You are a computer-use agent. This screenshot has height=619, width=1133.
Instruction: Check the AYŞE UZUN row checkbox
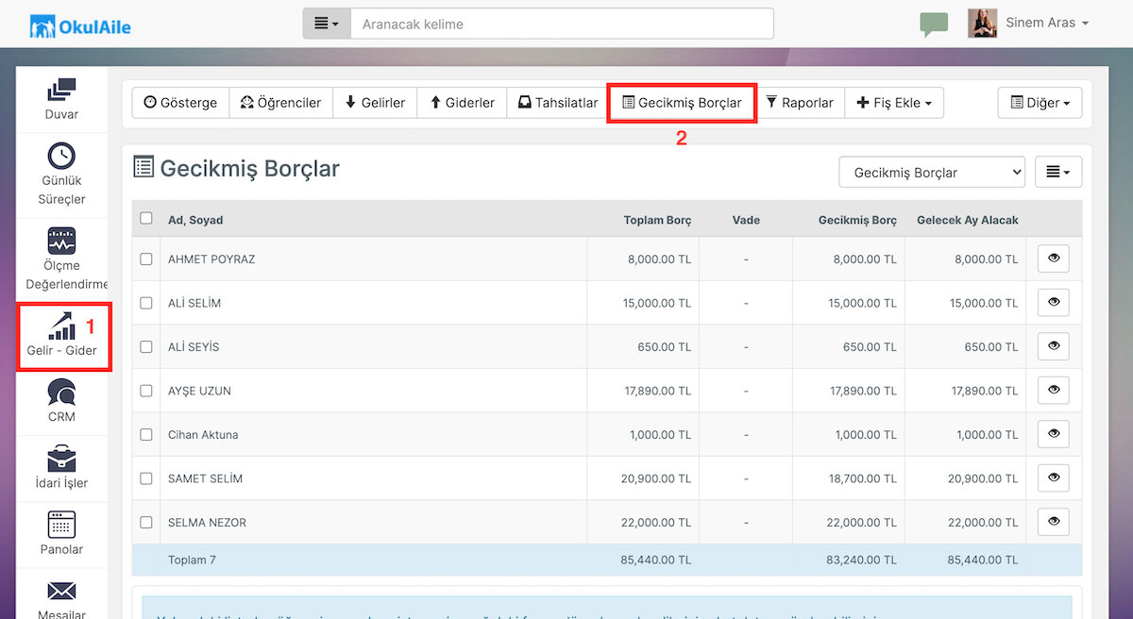(x=146, y=391)
